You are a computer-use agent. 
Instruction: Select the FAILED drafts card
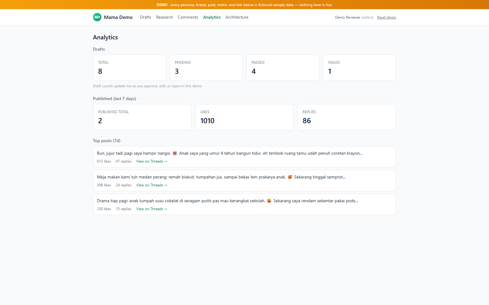(x=359, y=68)
